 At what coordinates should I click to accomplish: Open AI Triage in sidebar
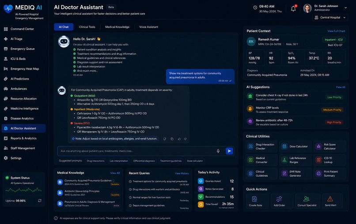click(x=23, y=39)
